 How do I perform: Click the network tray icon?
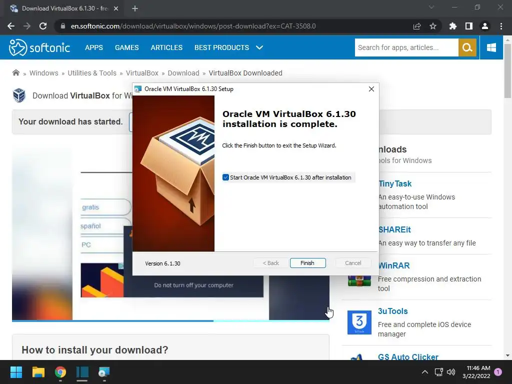438,372
